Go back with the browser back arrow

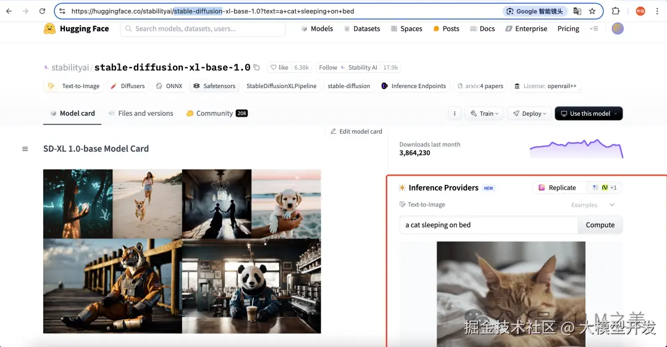pos(9,11)
